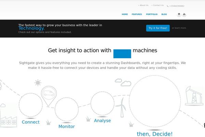The height and width of the screenshot is (137, 205).
Task: Select the Connect step circle
Action: pyautogui.click(x=31, y=105)
